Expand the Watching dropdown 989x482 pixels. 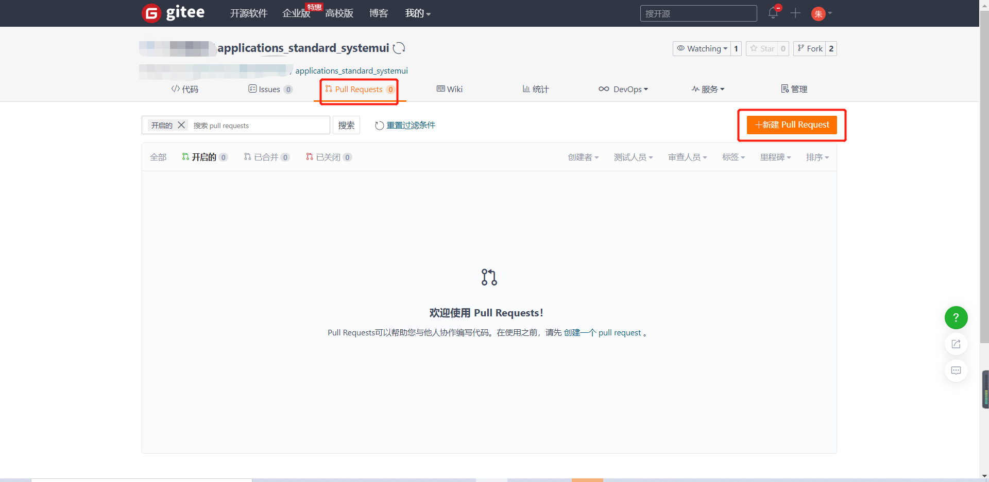pyautogui.click(x=702, y=48)
